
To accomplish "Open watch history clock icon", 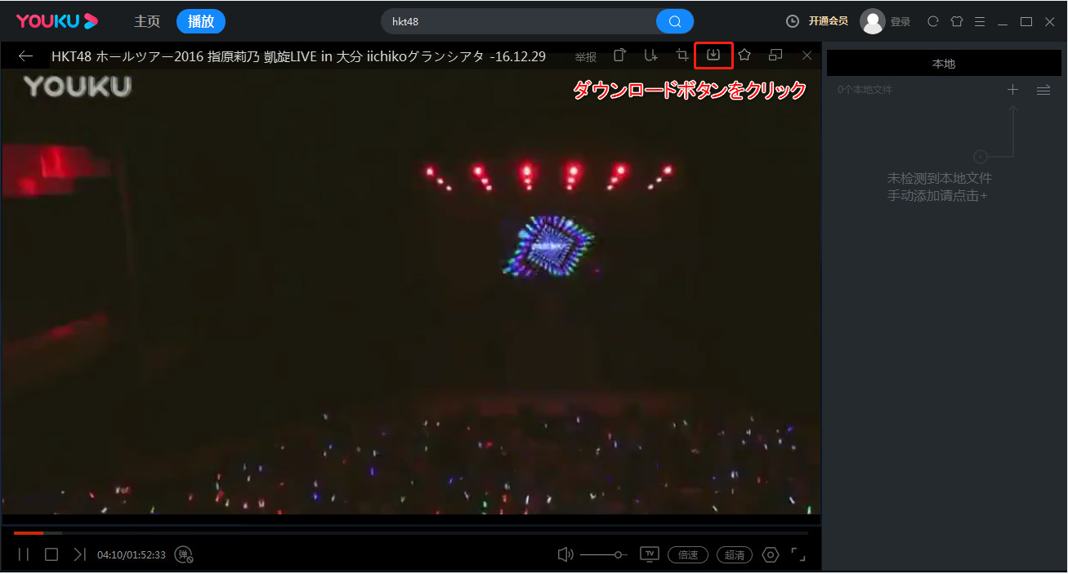I will pos(792,21).
